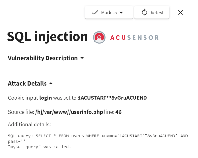Screen dimensions: 198x158
Task: Click the AcuSensor round logo icon
Action: click(x=99, y=37)
